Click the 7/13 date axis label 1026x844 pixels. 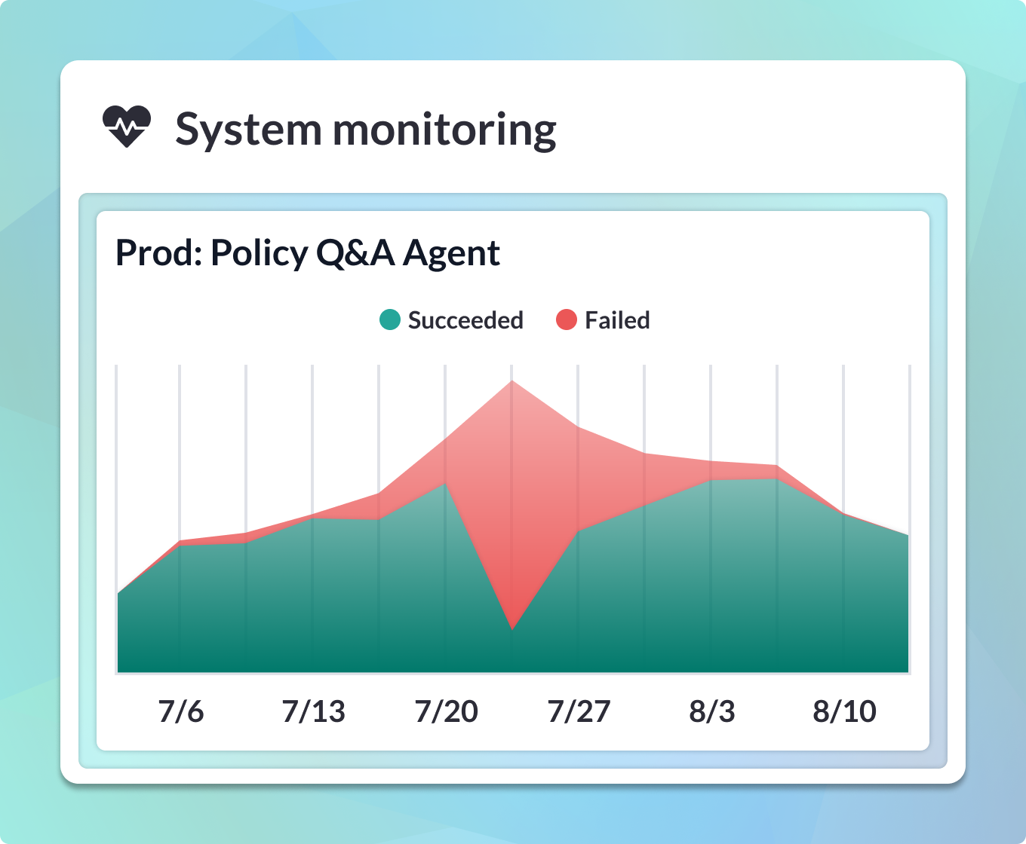(x=313, y=711)
